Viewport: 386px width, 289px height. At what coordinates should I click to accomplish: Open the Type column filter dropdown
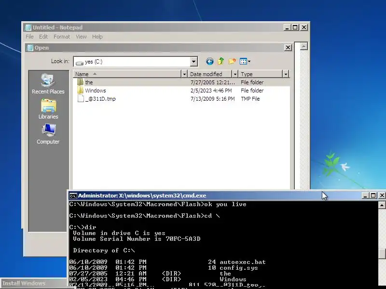tap(286, 74)
